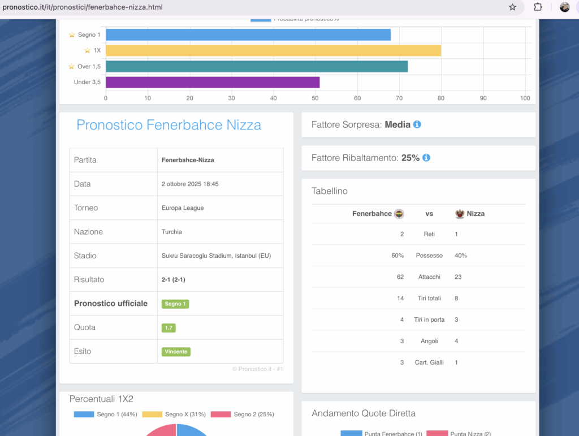Toggle Segno X (31%) pie legend
Viewport: 579px width, 436px height.
(174, 415)
